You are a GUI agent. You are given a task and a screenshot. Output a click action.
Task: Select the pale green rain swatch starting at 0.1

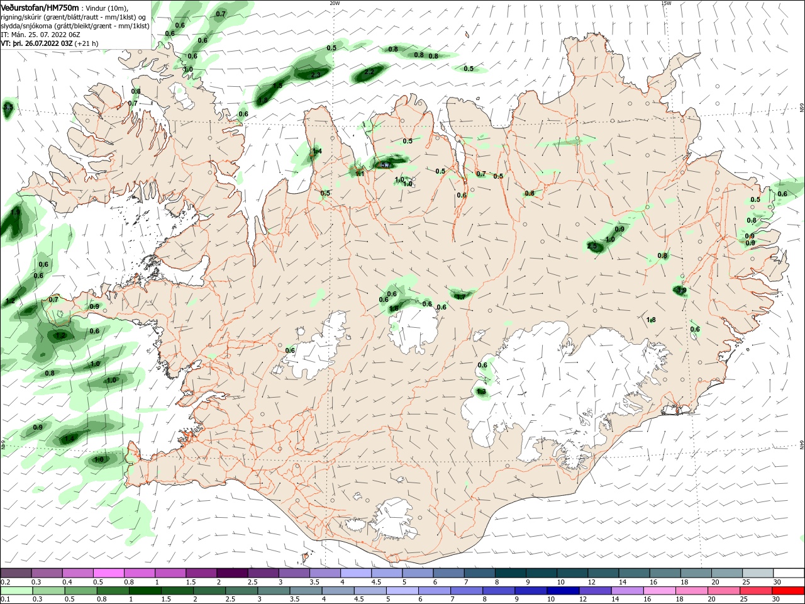17,591
